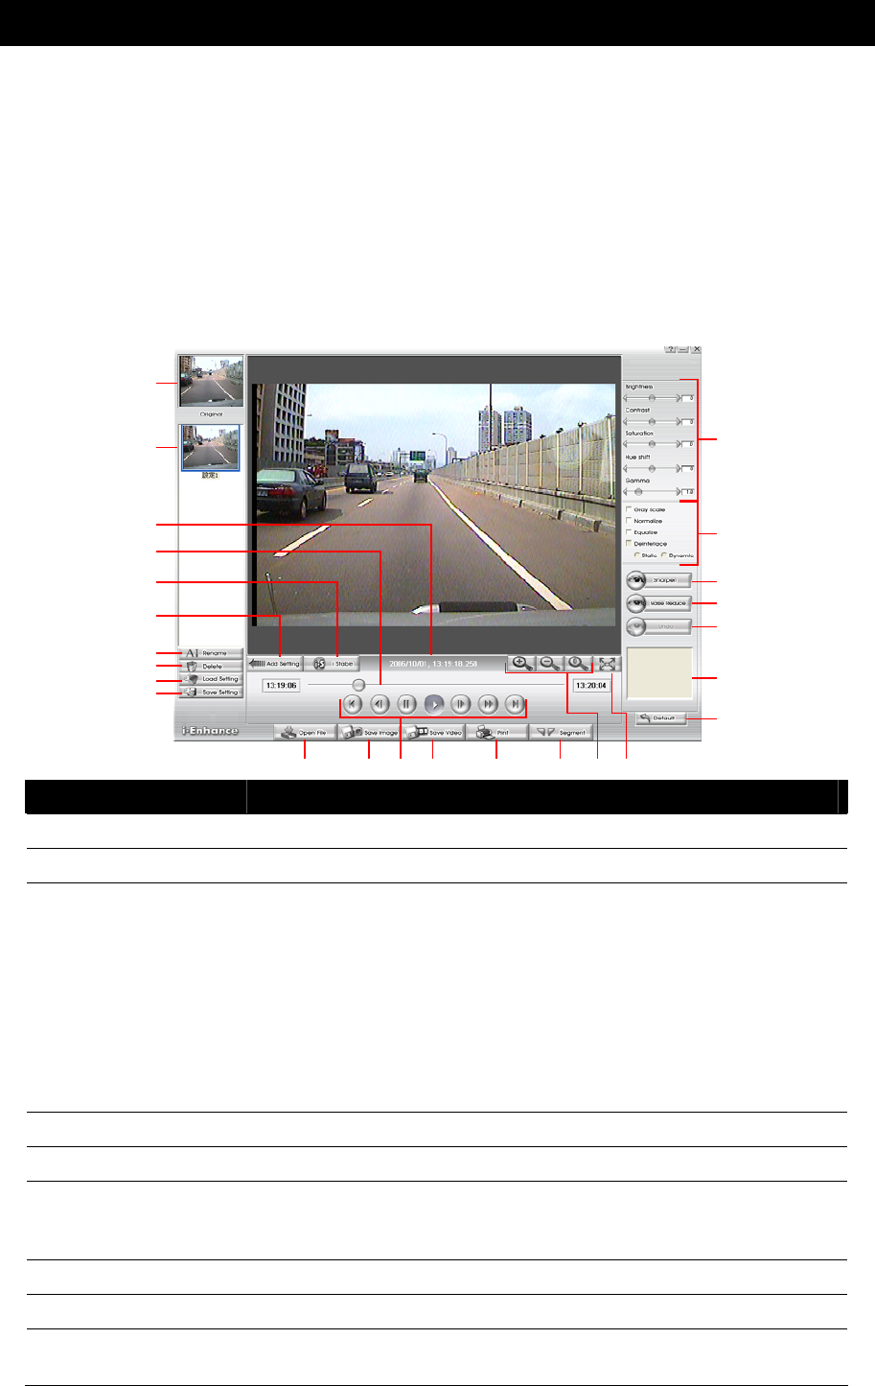Click the video timeline slider knob
This screenshot has height=1386, width=875.
pyautogui.click(x=358, y=685)
